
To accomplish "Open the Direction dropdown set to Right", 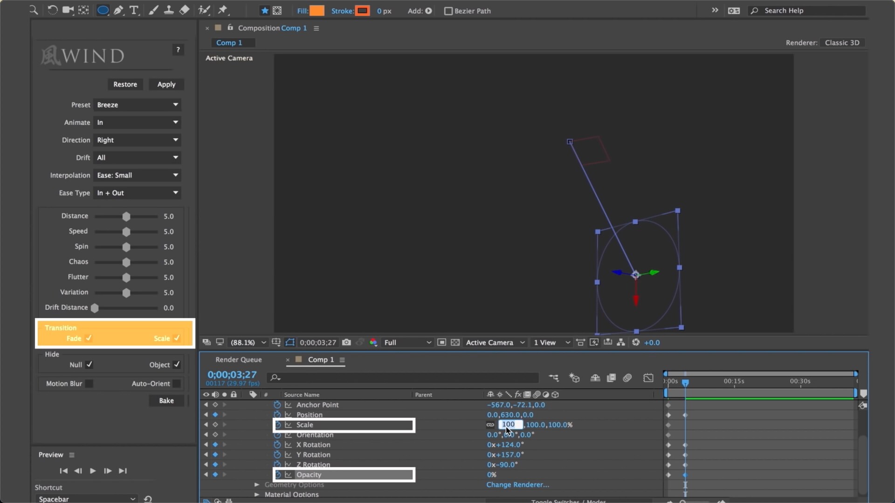I will (x=137, y=140).
